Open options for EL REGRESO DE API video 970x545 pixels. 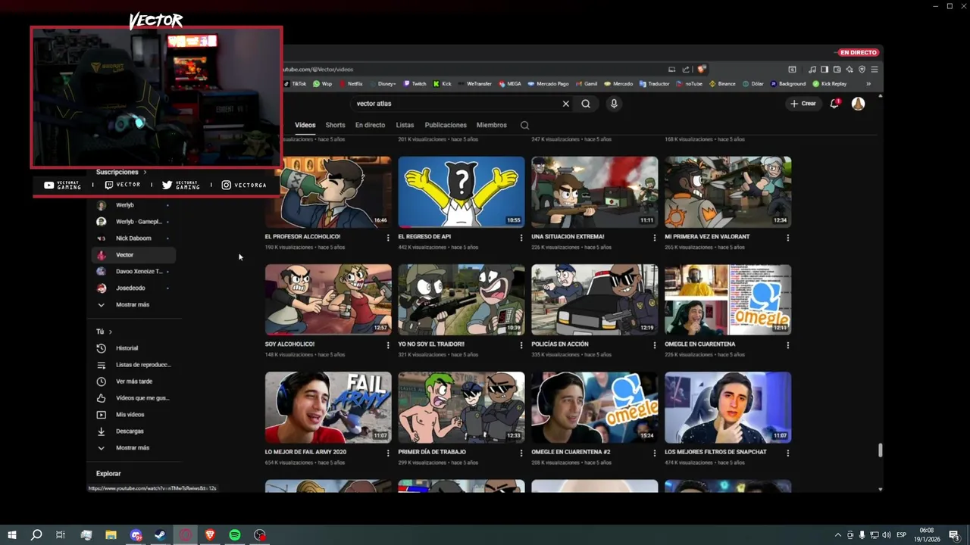pyautogui.click(x=521, y=238)
